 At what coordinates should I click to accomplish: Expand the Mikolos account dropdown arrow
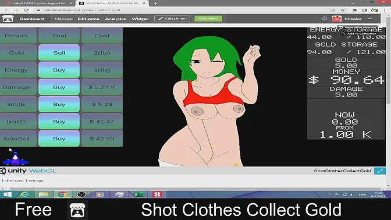click(369, 19)
